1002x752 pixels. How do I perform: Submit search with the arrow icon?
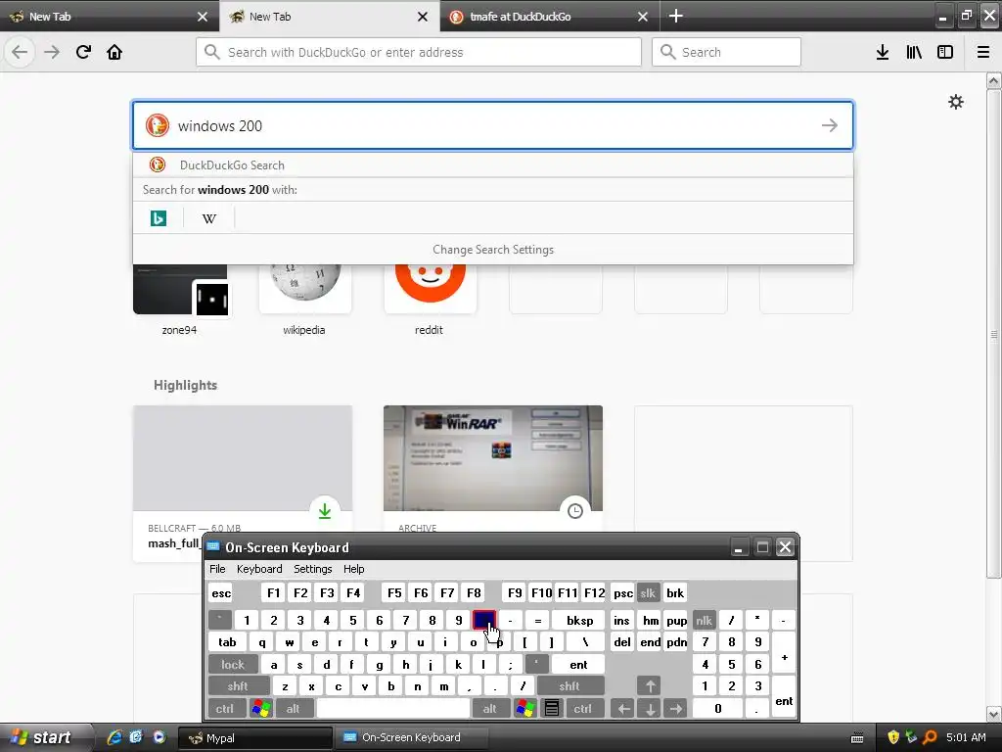(830, 125)
